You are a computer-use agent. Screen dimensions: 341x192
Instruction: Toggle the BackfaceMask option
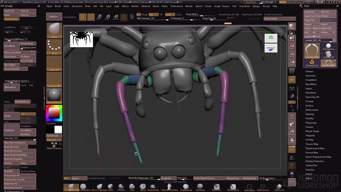[28, 171]
